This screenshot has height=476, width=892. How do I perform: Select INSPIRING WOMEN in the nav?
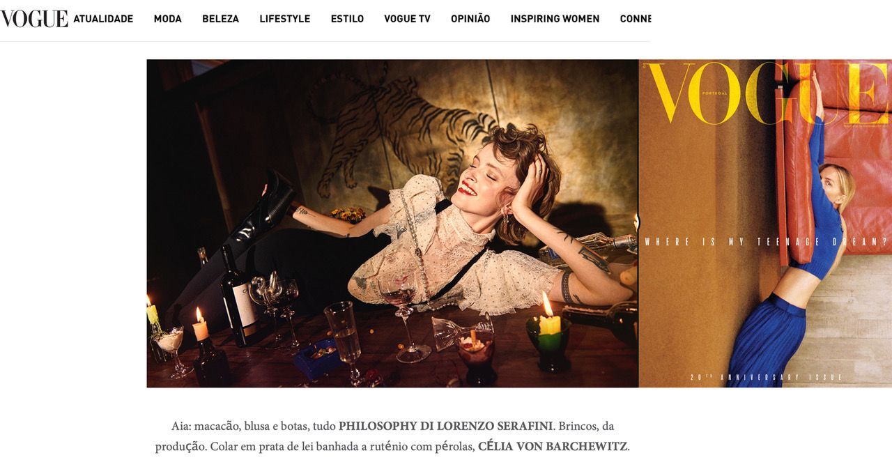pyautogui.click(x=555, y=19)
